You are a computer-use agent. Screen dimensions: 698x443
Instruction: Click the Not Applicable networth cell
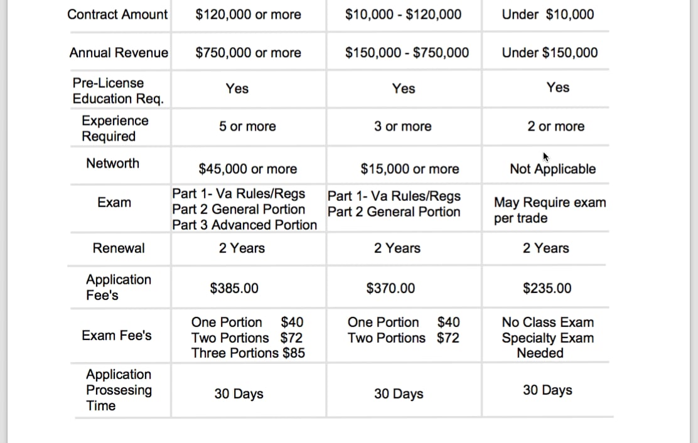click(552, 169)
